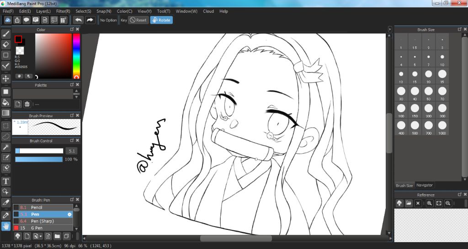The width and height of the screenshot is (468, 249).
Task: Switch to the Brush Size tab
Action: point(404,186)
